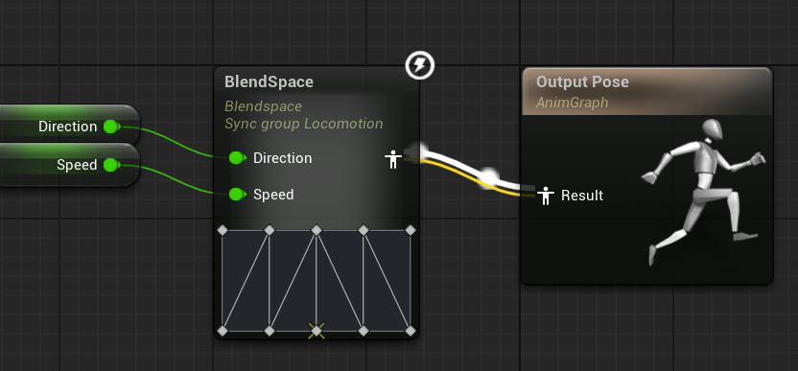Click the top-center blend grid sample point
Image resolution: width=798 pixels, height=371 pixels.
[317, 230]
